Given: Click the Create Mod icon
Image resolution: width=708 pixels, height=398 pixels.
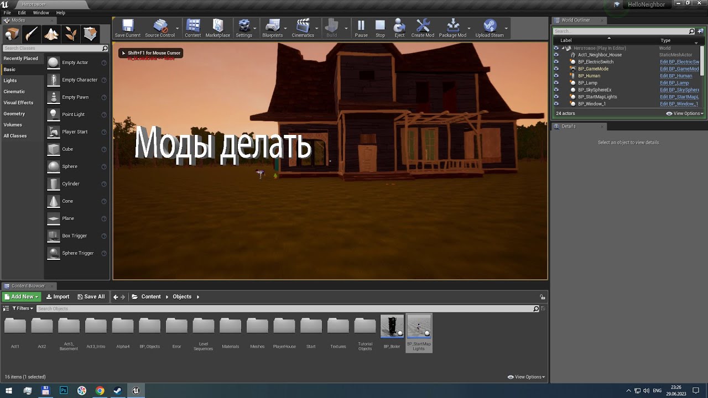Looking at the screenshot, I should (423, 25).
